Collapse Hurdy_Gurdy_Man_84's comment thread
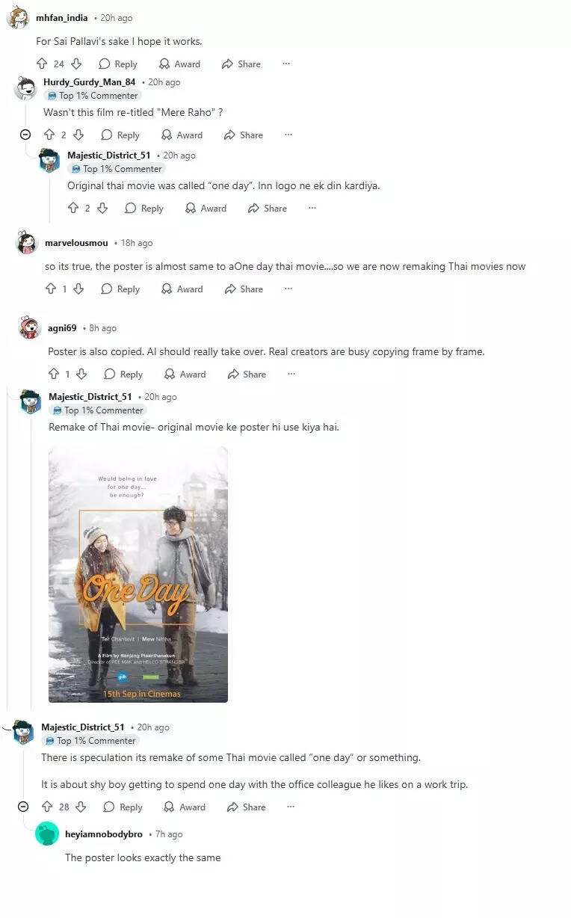 pyautogui.click(x=25, y=135)
